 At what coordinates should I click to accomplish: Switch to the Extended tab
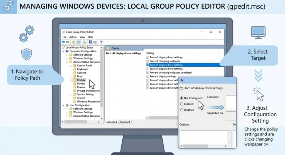[x=112, y=122]
